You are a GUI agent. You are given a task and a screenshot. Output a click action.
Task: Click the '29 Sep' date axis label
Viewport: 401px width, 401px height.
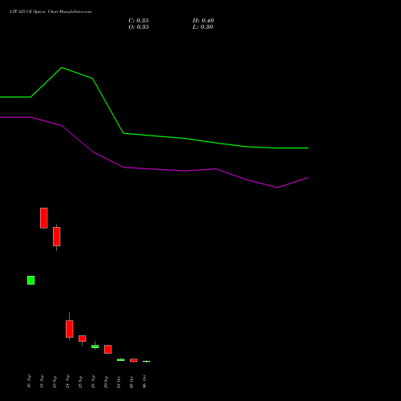pyautogui.click(x=106, y=382)
